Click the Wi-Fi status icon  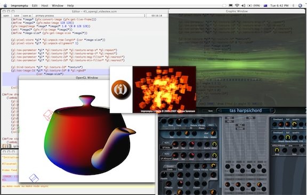237,5
